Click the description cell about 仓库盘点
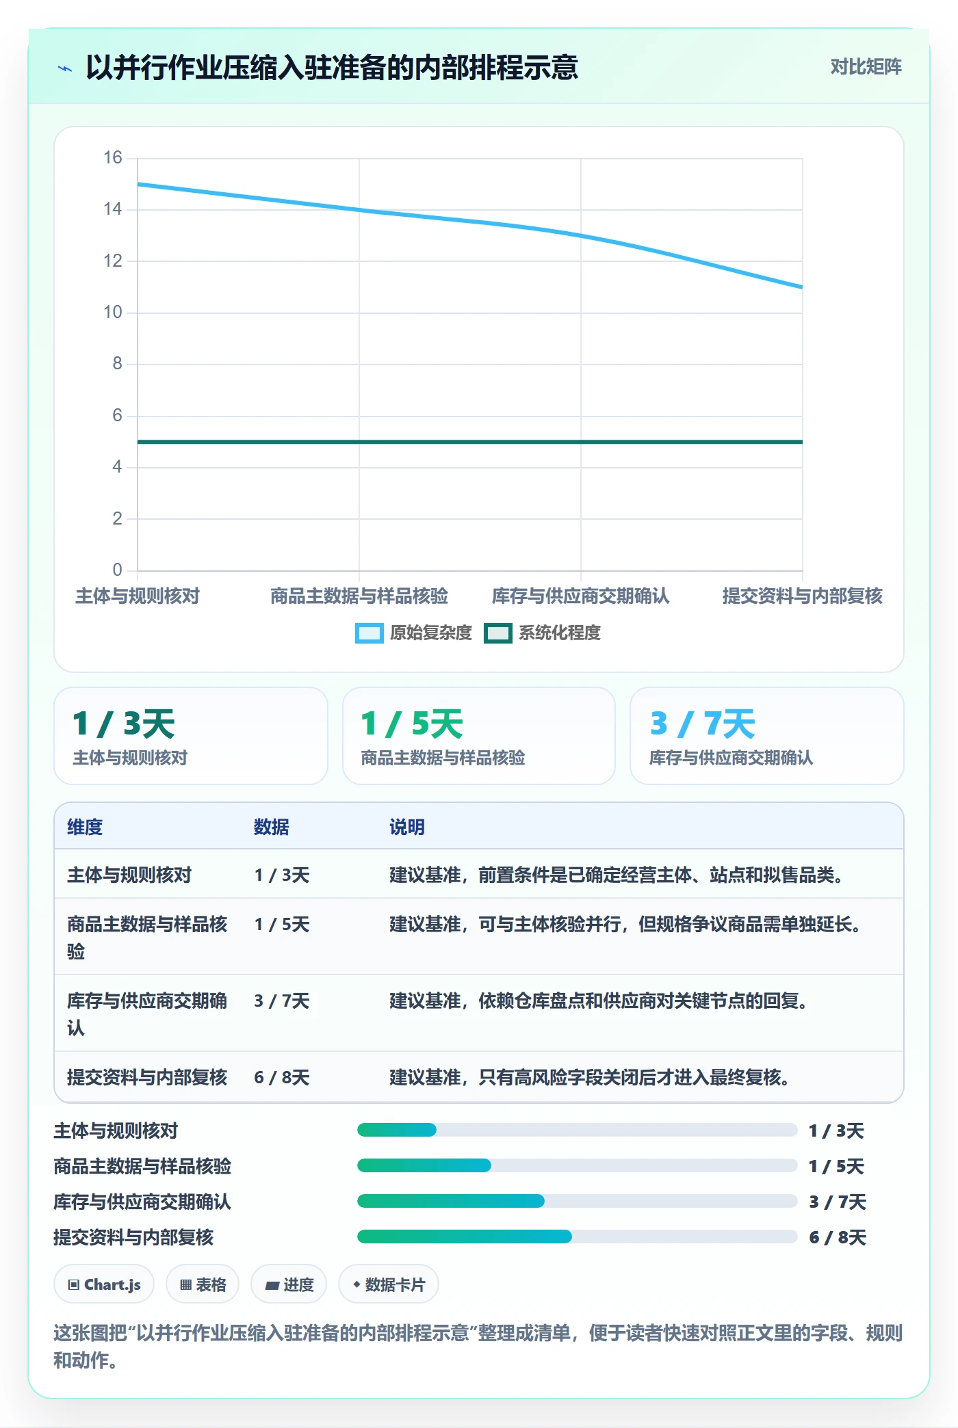958x1428 pixels. [x=599, y=1001]
